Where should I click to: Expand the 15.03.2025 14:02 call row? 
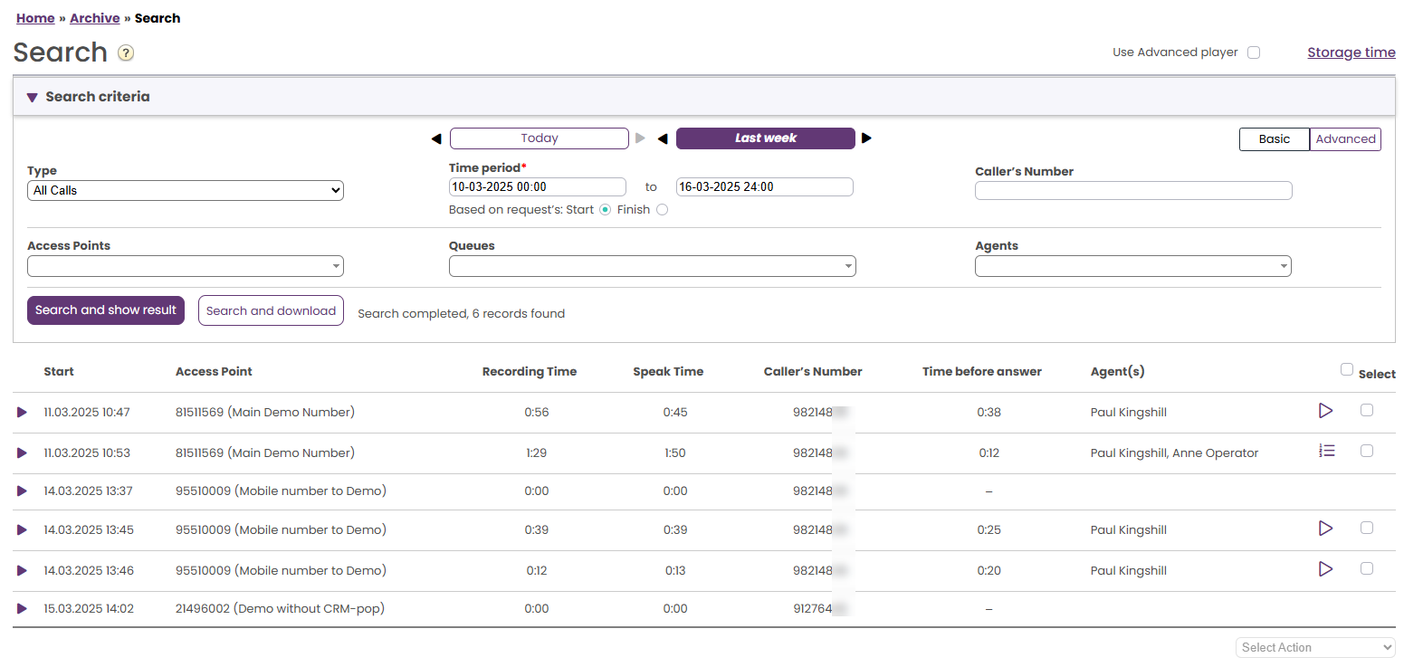point(22,609)
